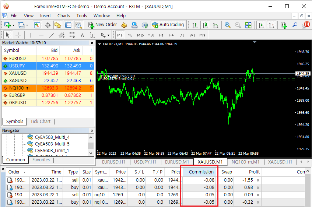Close the Market Watch panel

point(92,43)
